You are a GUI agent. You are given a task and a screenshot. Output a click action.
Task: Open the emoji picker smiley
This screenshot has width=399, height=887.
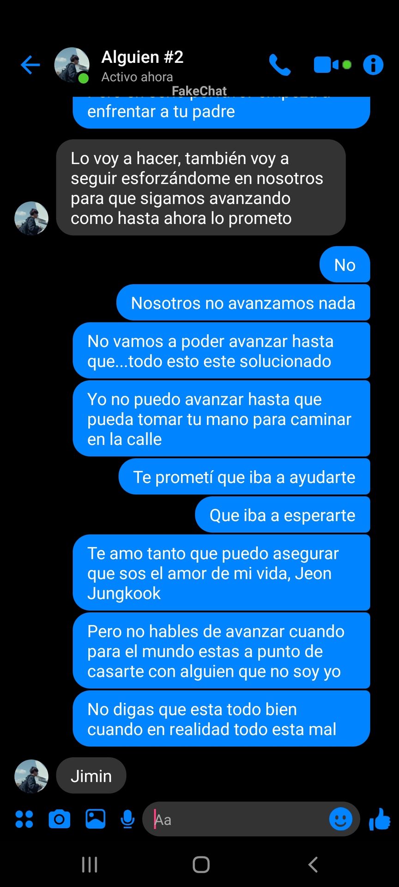(x=341, y=819)
